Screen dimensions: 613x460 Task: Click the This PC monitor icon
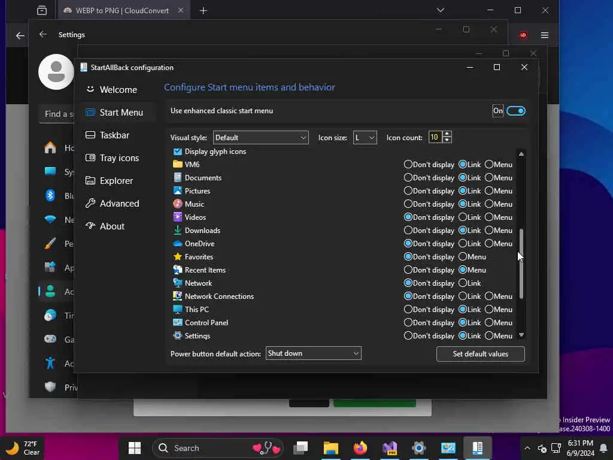(x=177, y=309)
